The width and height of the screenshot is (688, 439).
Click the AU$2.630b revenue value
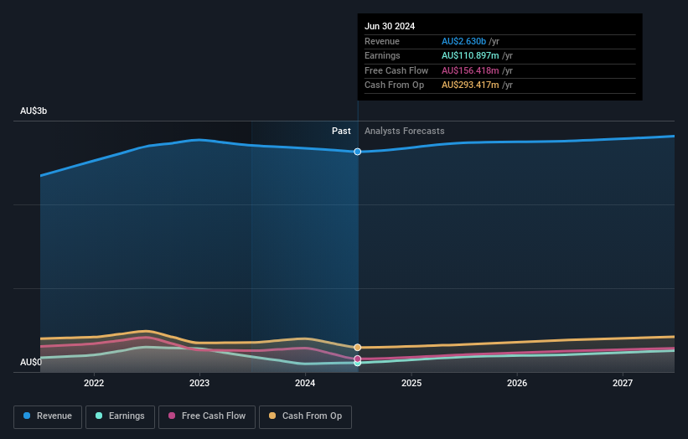click(x=463, y=41)
